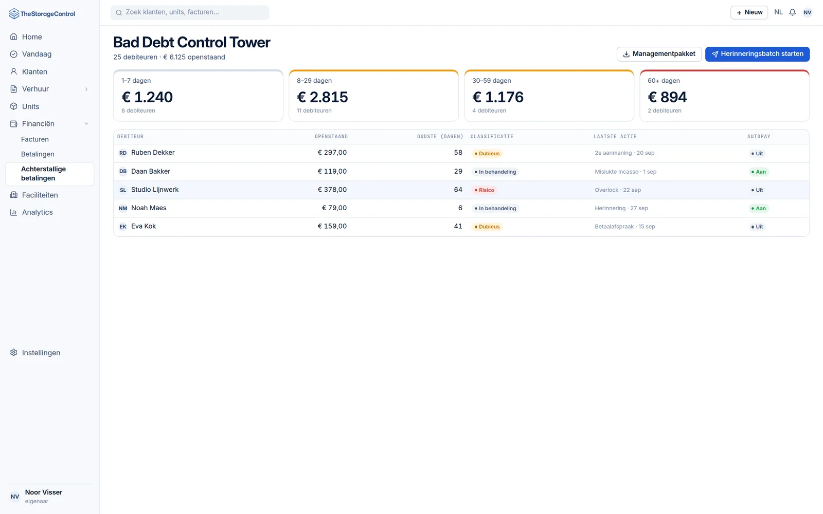This screenshot has width=823, height=514.
Task: Sort by Oudste (dagen) column header
Action: [440, 137]
